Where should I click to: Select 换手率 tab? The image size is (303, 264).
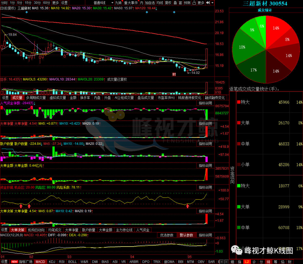[85, 98]
